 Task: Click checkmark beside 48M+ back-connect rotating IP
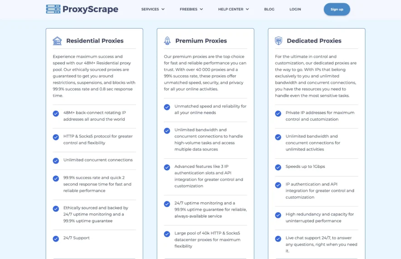click(x=56, y=113)
